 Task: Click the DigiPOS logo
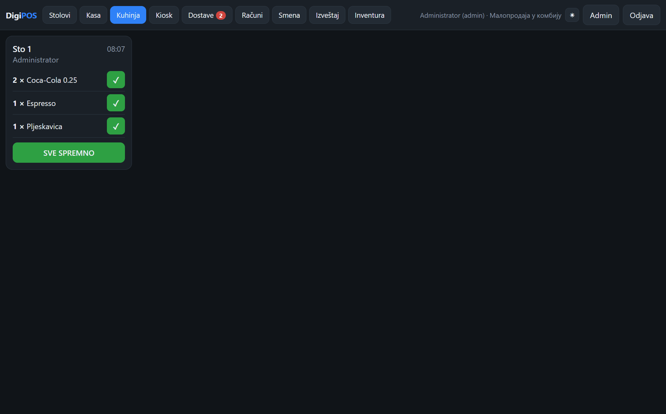pos(21,15)
